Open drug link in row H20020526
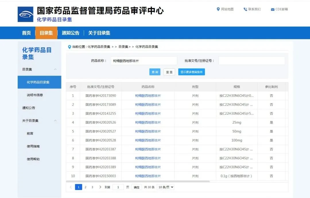 pyautogui.click(x=148, y=122)
